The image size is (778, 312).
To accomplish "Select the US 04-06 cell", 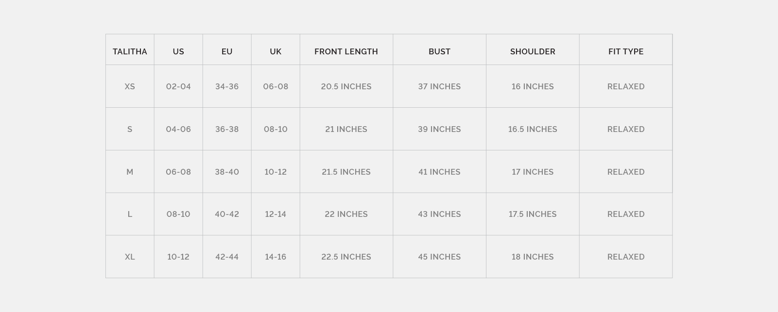I will [178, 129].
